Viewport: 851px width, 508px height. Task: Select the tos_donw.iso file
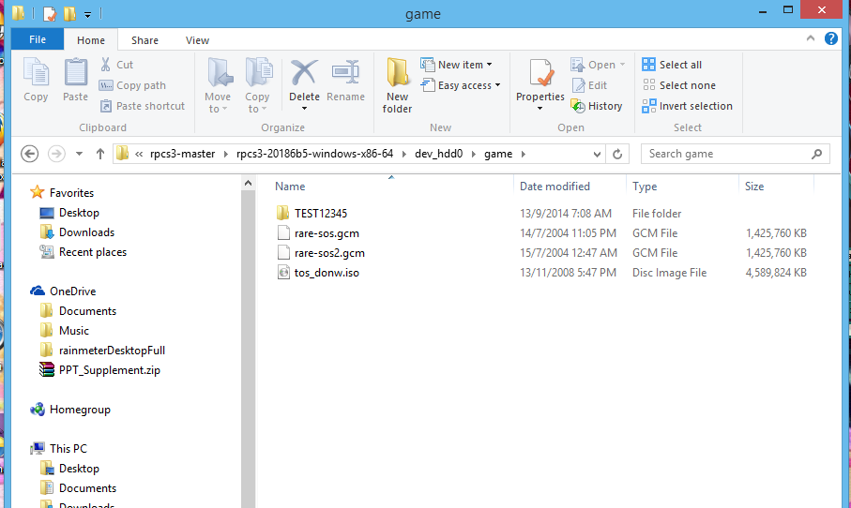tap(327, 273)
